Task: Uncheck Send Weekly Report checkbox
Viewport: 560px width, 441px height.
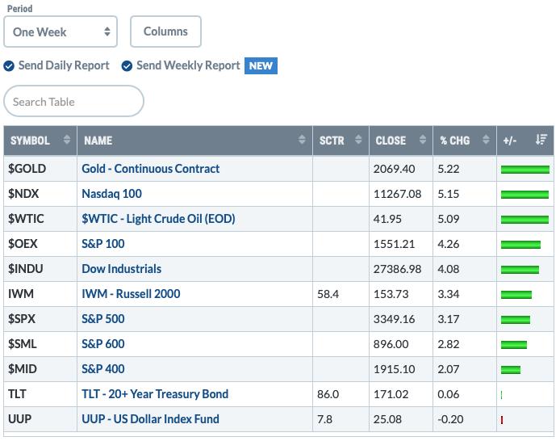Action: 127,65
